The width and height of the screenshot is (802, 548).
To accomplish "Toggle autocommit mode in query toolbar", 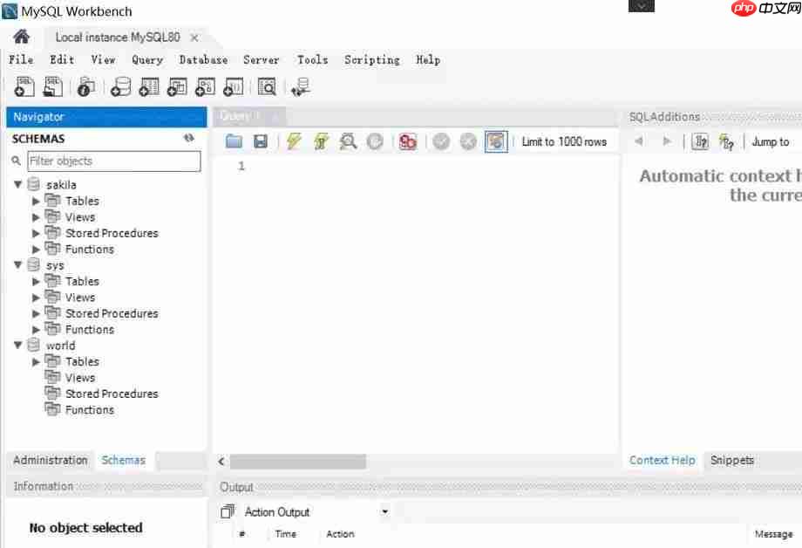I will (x=496, y=141).
